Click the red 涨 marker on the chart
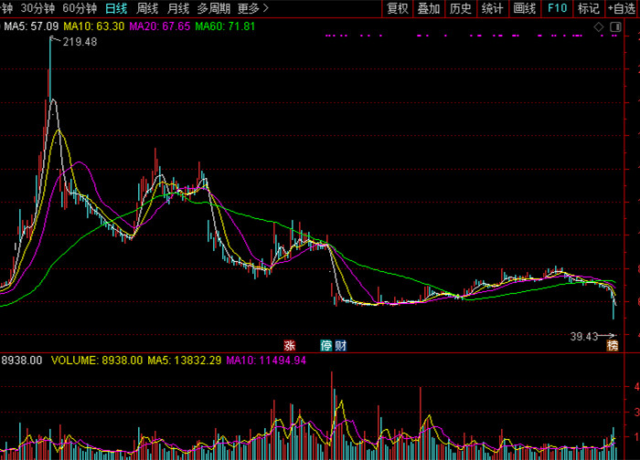This screenshot has height=460, width=640. [x=290, y=346]
